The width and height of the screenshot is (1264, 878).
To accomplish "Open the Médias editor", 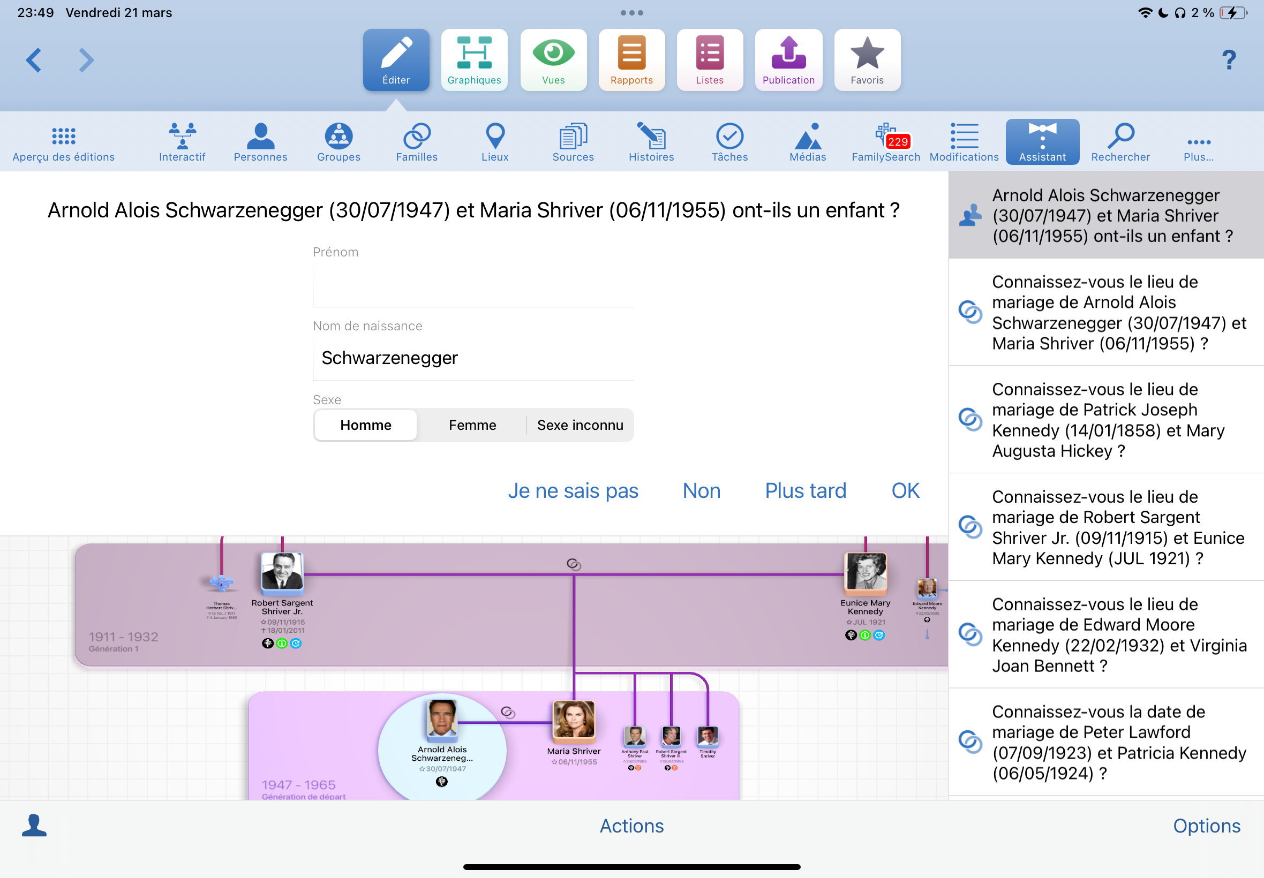I will (x=808, y=142).
